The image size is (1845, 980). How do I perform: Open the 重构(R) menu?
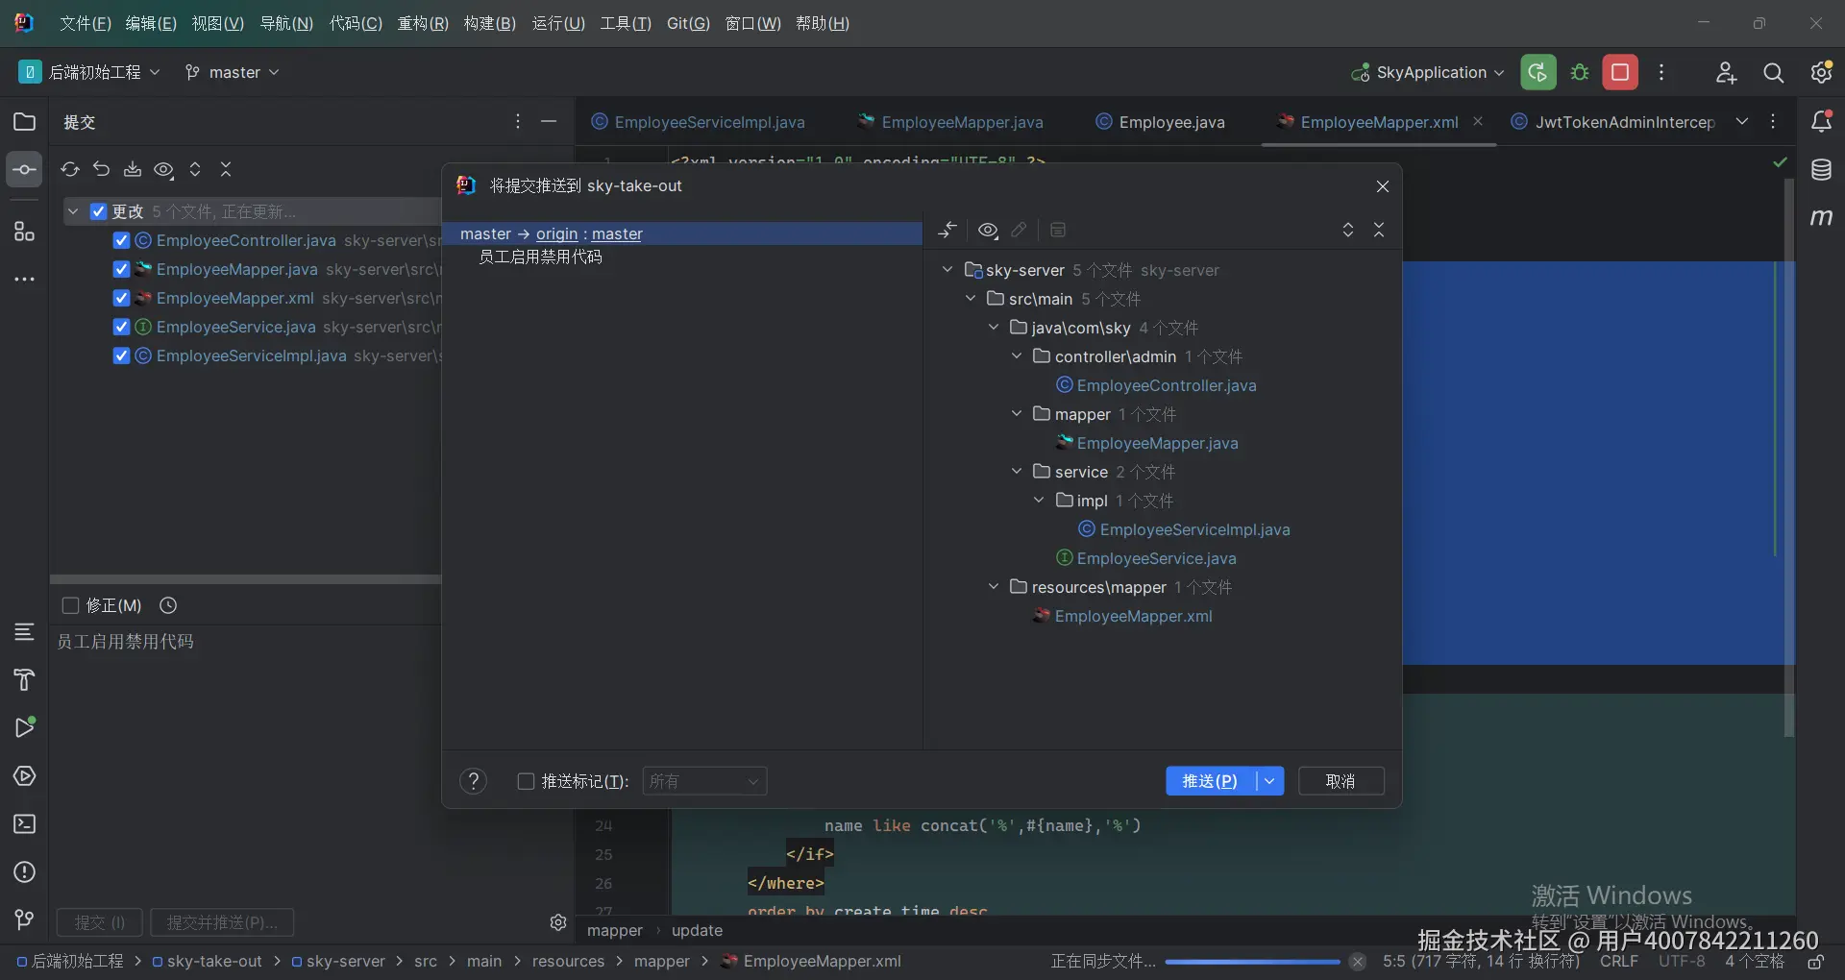(423, 23)
